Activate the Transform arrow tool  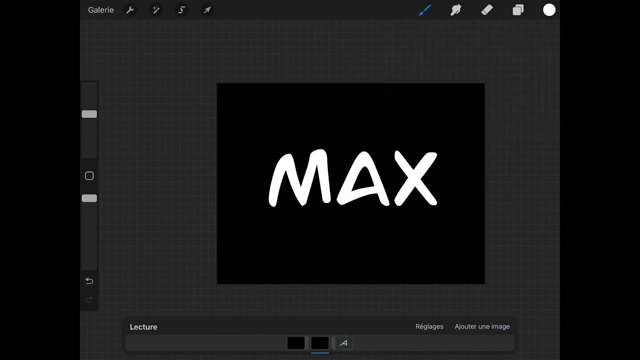pos(207,10)
